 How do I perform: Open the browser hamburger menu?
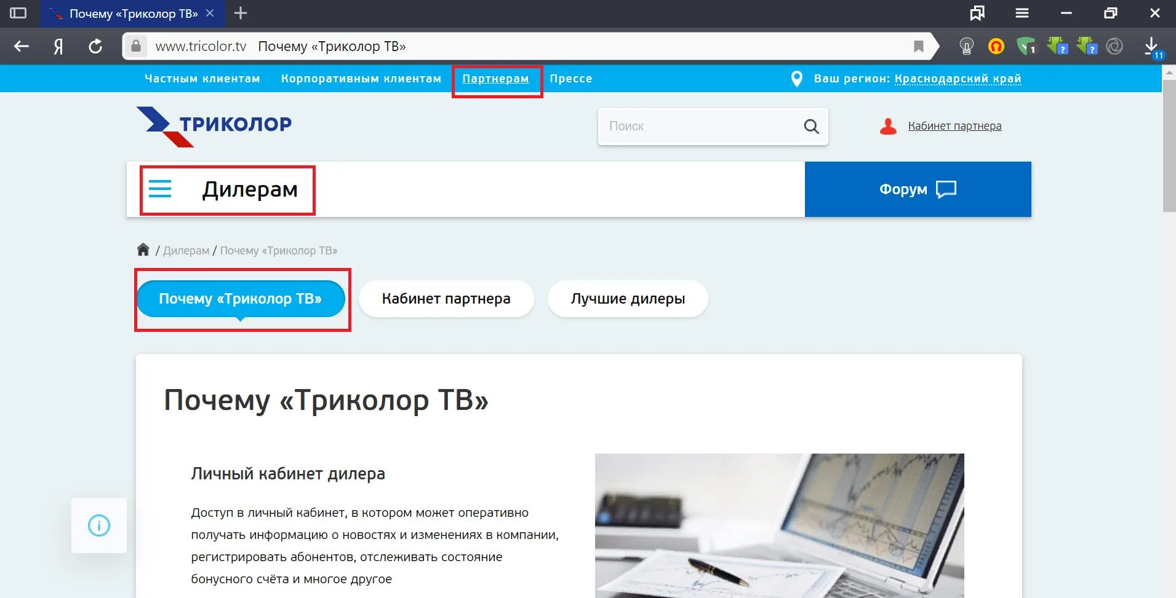(1022, 13)
